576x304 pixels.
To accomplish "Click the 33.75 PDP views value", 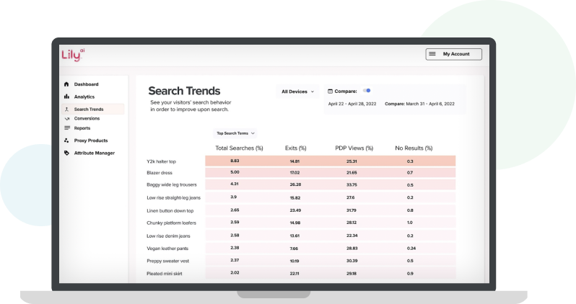I will coord(352,185).
